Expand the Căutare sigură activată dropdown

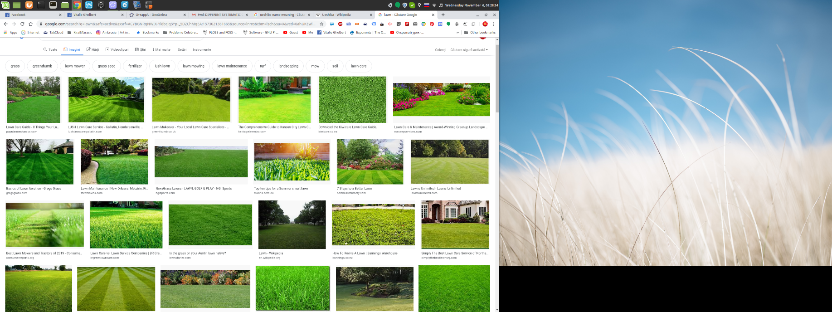pos(469,50)
